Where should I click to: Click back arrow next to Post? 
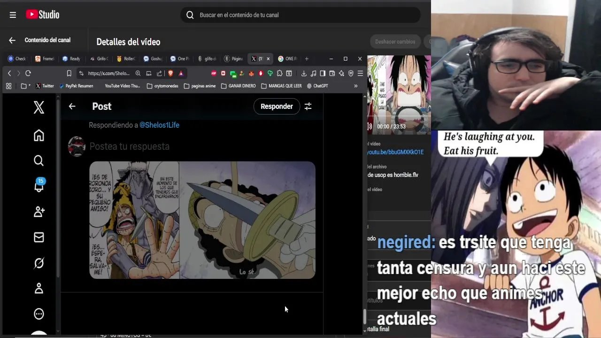pyautogui.click(x=72, y=106)
